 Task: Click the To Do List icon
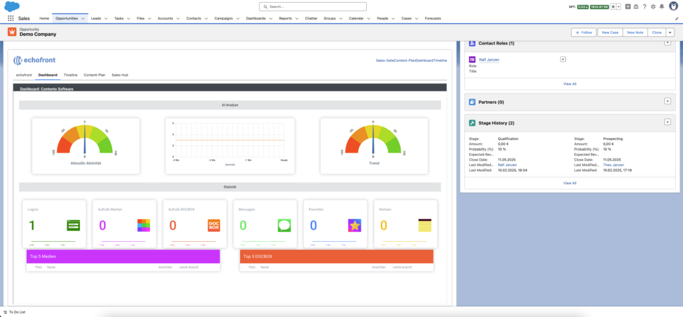[x=5, y=312]
